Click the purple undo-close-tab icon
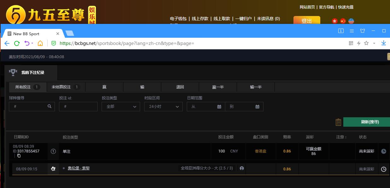Viewport: 390px width, 188px height. point(27,43)
